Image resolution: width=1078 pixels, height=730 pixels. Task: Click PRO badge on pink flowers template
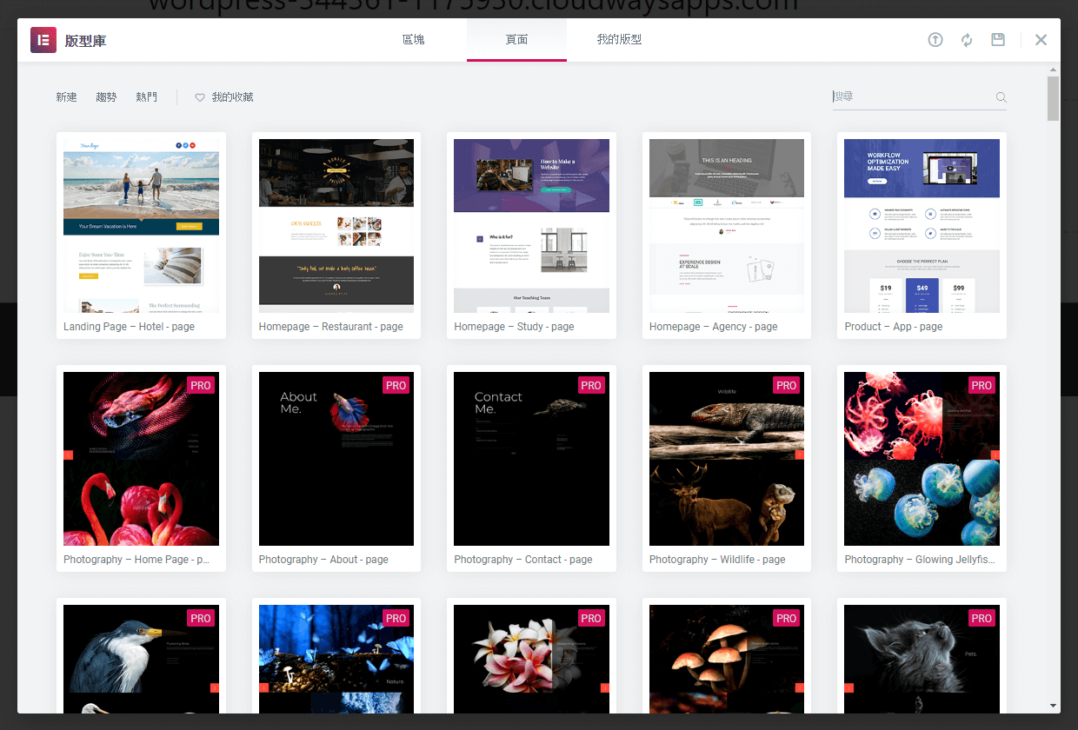coord(591,618)
